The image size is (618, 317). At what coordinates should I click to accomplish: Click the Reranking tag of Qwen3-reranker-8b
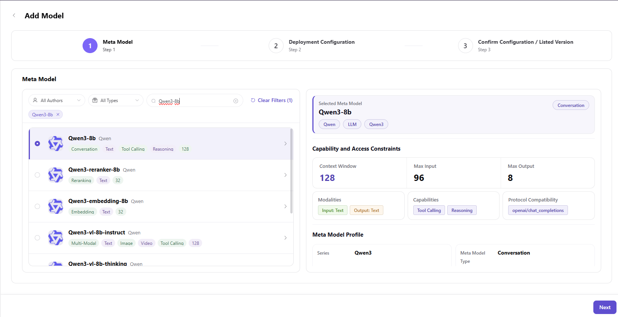(81, 181)
